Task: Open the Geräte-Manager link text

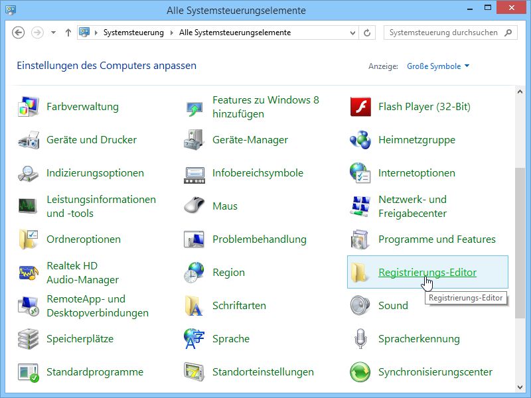Action: click(250, 140)
